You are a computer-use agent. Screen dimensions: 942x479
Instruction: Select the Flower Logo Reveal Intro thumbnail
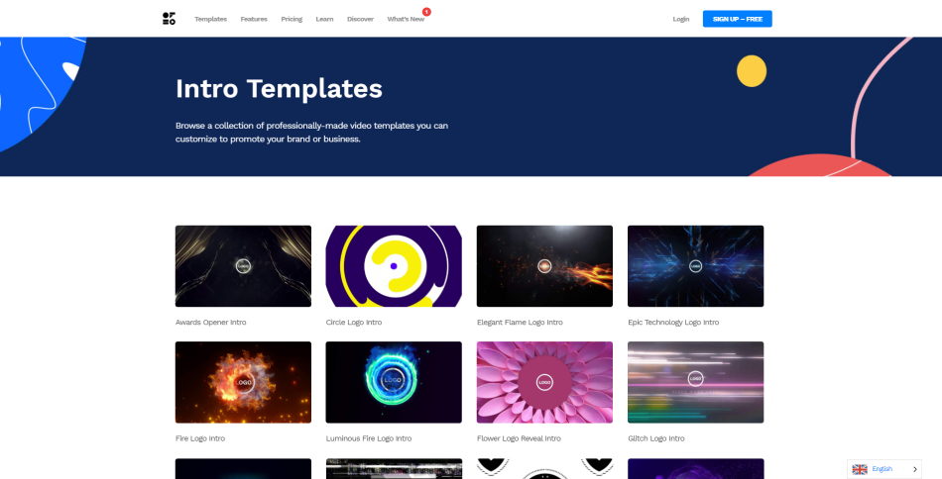coord(544,382)
